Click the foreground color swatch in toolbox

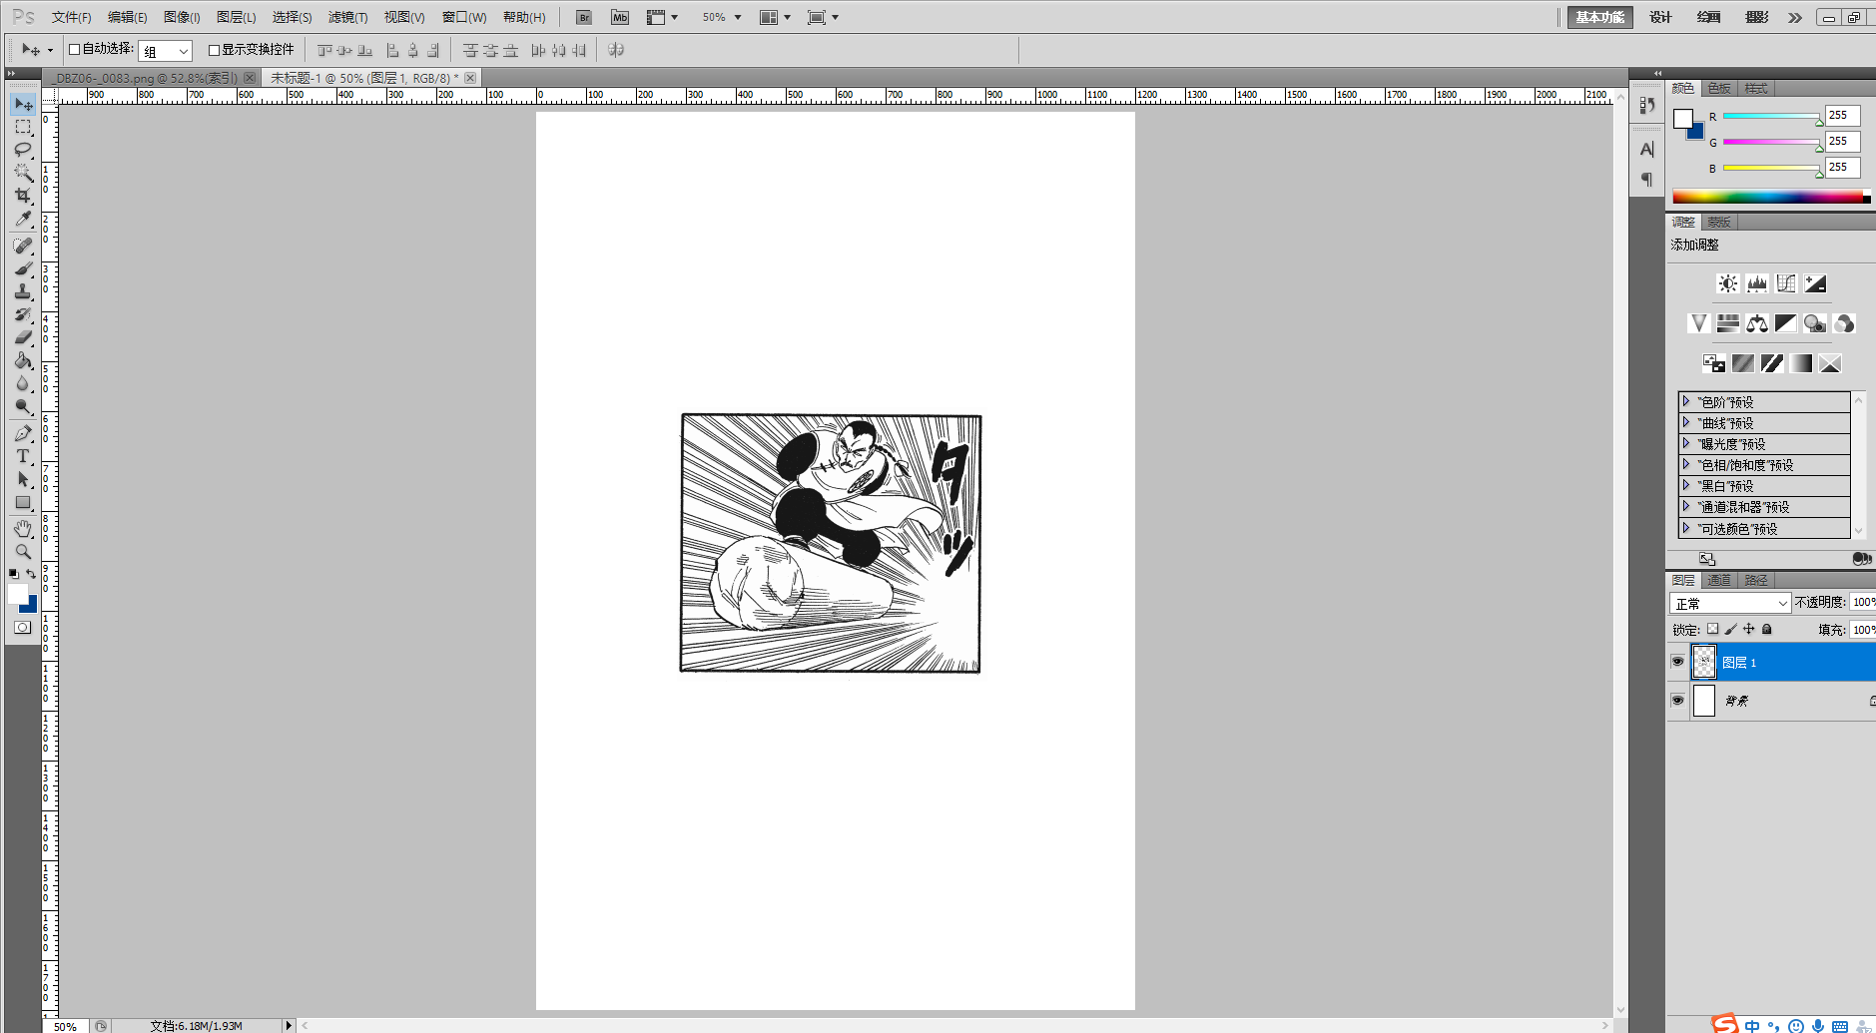pos(18,594)
